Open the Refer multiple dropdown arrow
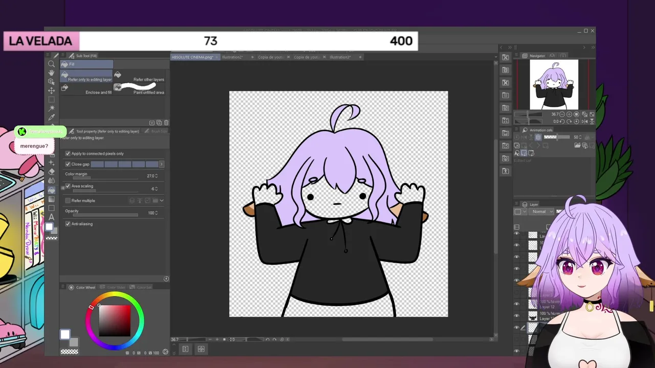 click(x=162, y=200)
